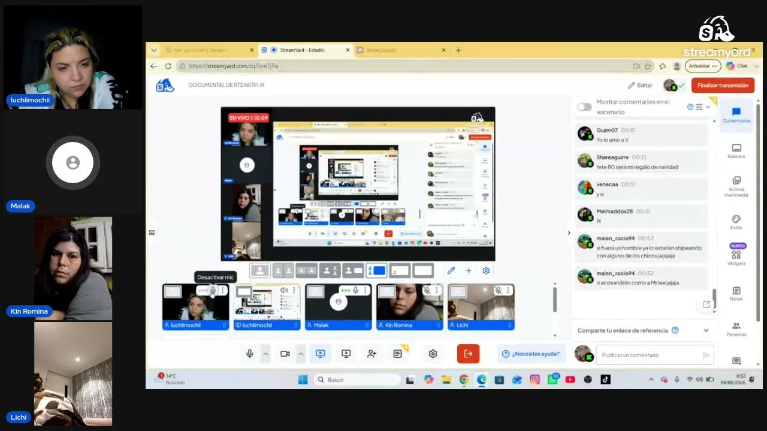The image size is (767, 431).
Task: Click the red leave studio button
Action: (468, 354)
